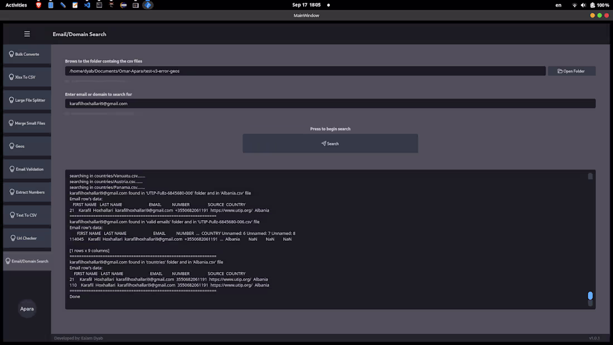
Task: Click the Open Folder button
Action: [571, 70]
